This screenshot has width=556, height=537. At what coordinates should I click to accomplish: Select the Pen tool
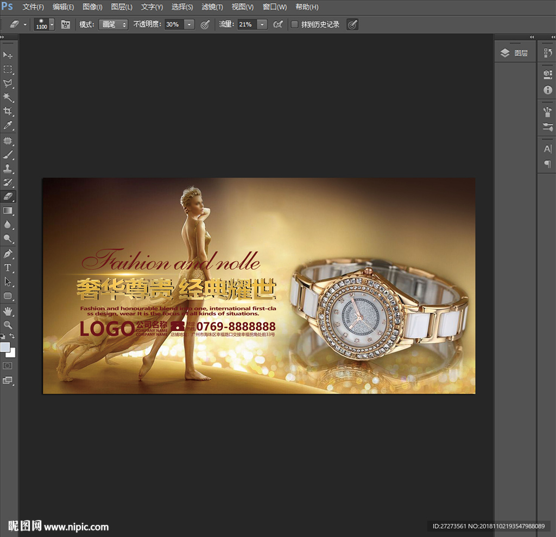(x=8, y=254)
